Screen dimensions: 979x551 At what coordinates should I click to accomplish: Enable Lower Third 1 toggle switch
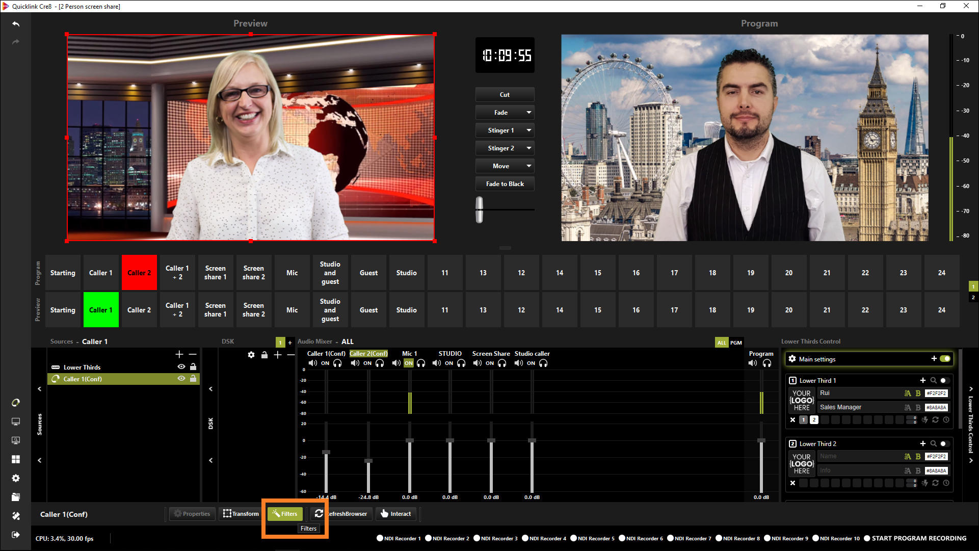coord(945,380)
